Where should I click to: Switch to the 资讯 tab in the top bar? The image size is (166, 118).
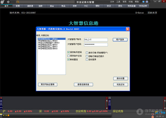click(x=109, y=6)
